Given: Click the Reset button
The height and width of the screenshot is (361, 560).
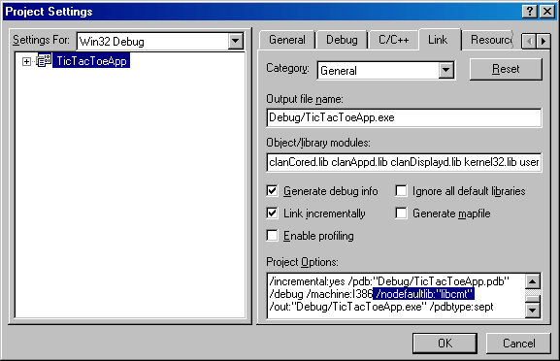Looking at the screenshot, I should click(506, 69).
